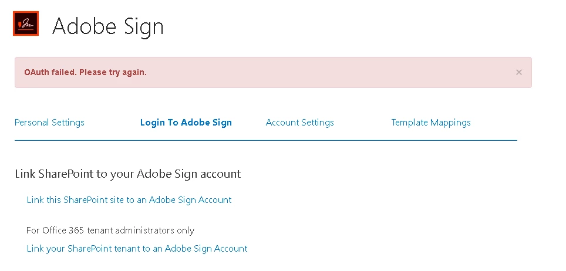Viewport: 566px width, 271px height.
Task: Click the Adobe Sign page title
Action: click(x=107, y=26)
